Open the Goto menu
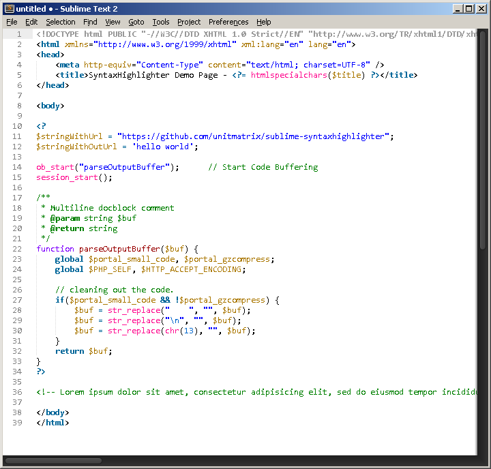Viewport: 491px width, 469px height. tap(136, 22)
